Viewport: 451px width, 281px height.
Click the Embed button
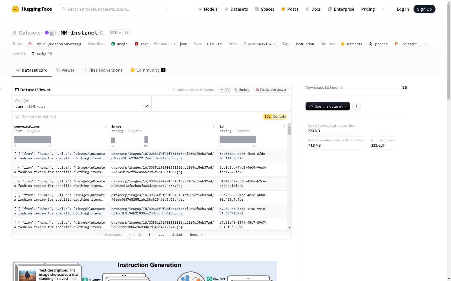tap(242, 90)
